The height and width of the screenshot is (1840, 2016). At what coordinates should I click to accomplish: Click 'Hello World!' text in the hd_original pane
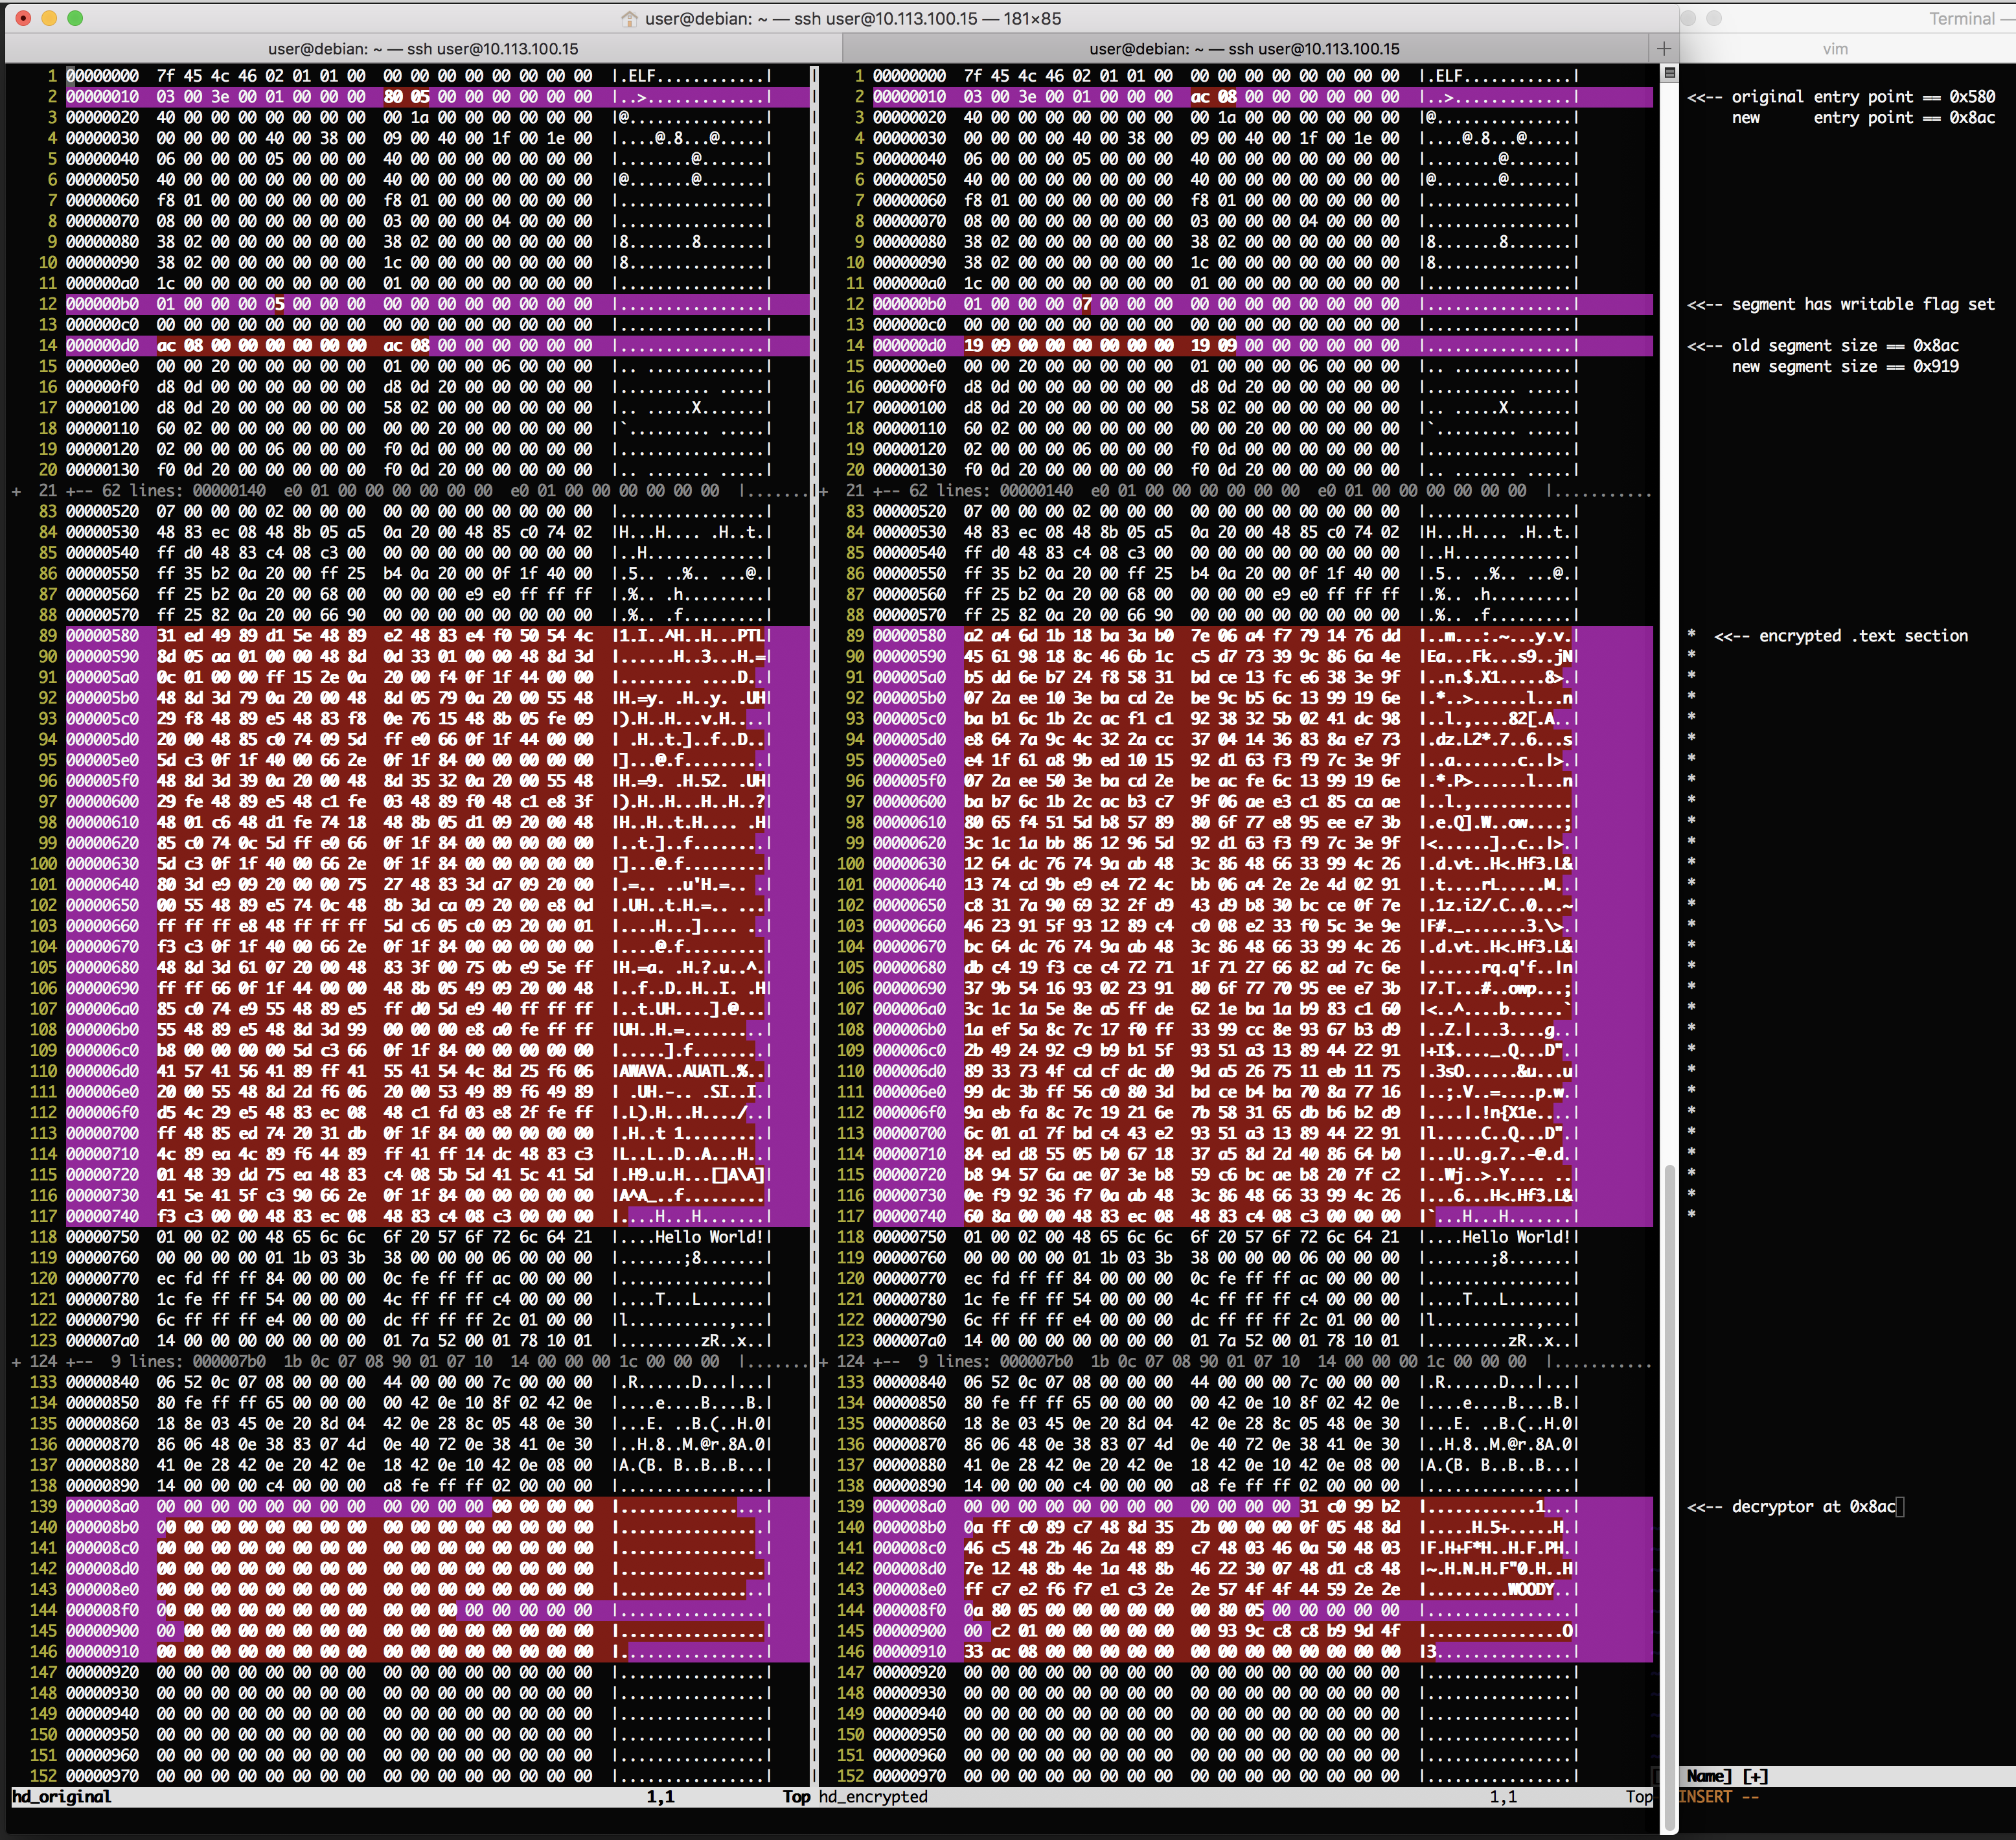[709, 1237]
